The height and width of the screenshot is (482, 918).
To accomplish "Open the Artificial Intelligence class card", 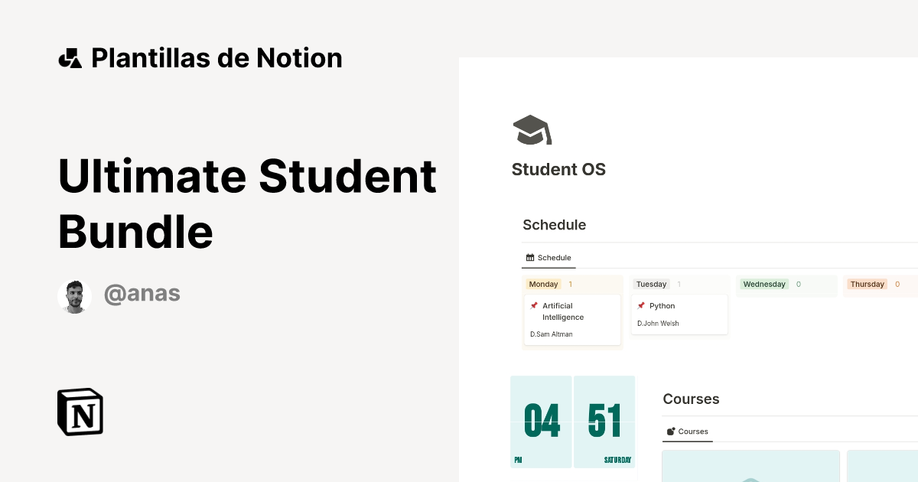I will coord(572,318).
